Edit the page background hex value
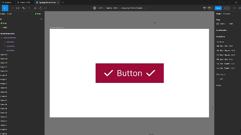 (x=222, y=24)
